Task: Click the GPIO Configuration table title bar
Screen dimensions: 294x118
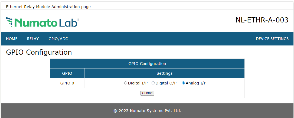Action: pyautogui.click(x=147, y=64)
